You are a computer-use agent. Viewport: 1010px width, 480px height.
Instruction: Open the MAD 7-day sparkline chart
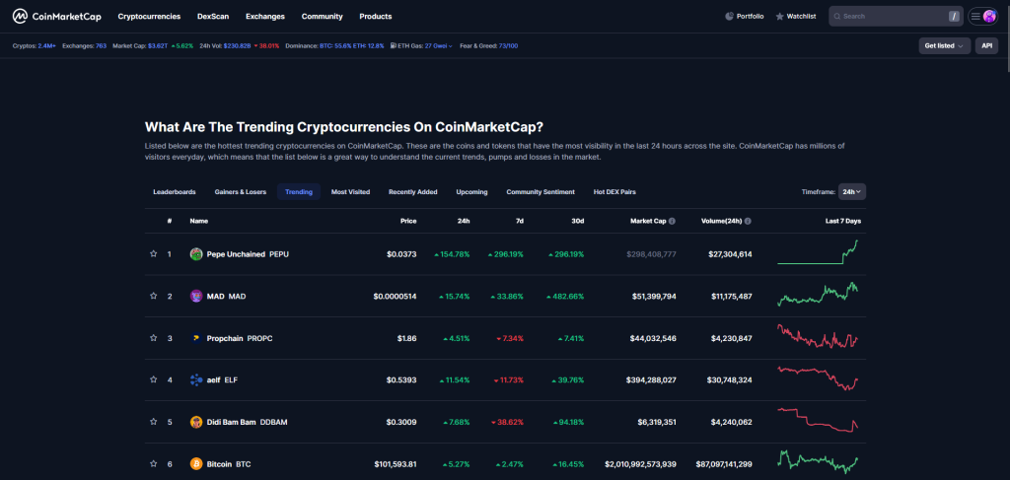pos(819,294)
